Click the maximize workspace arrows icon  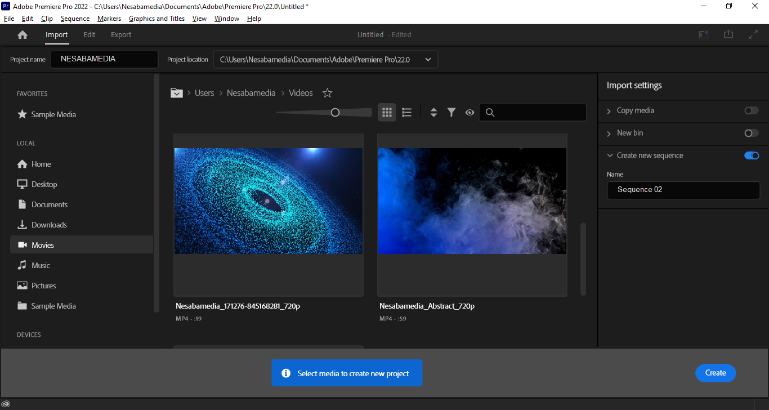pos(753,34)
